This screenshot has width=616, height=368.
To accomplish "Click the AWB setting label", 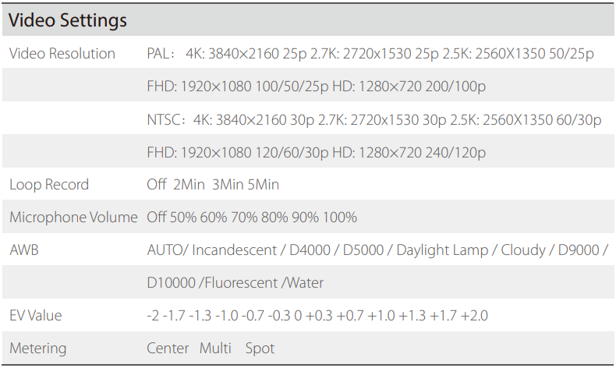I will click(x=23, y=250).
